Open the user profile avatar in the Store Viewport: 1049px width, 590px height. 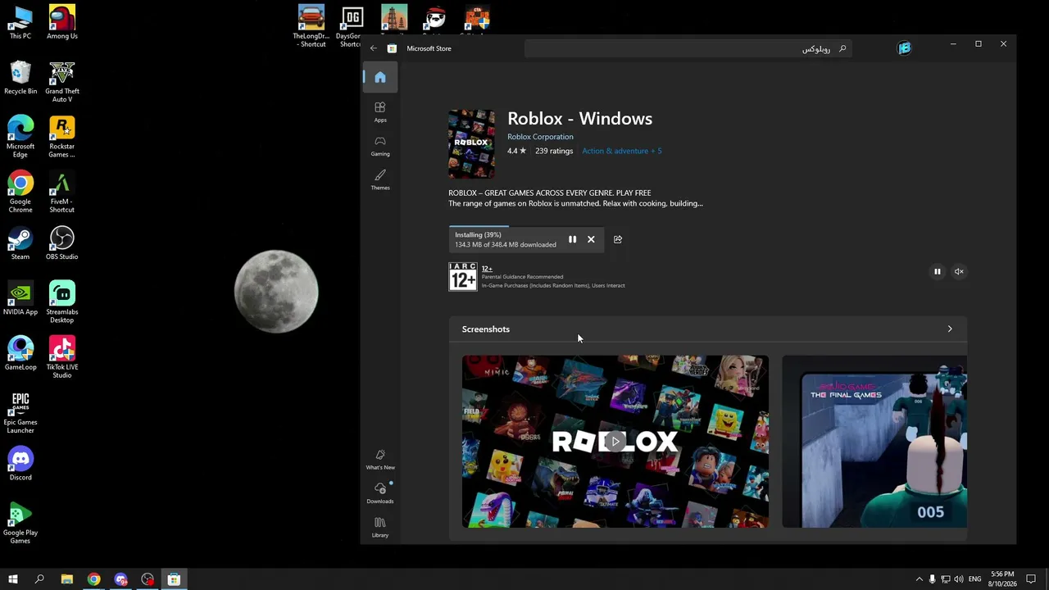(x=905, y=48)
